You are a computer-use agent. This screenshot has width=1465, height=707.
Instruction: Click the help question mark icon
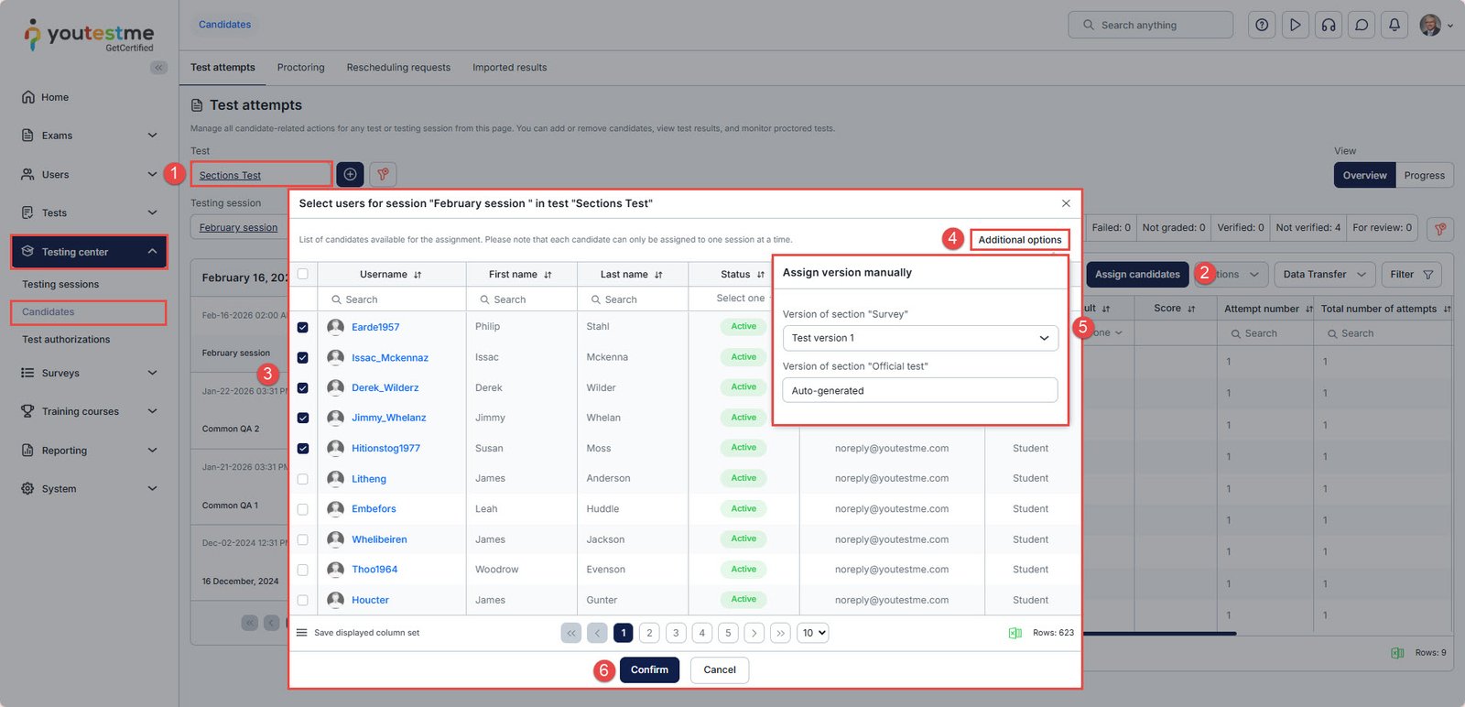point(1262,26)
